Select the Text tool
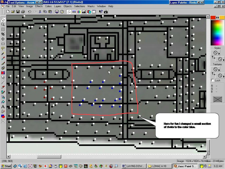The width and height of the screenshot is (225, 169). [x=3, y=107]
